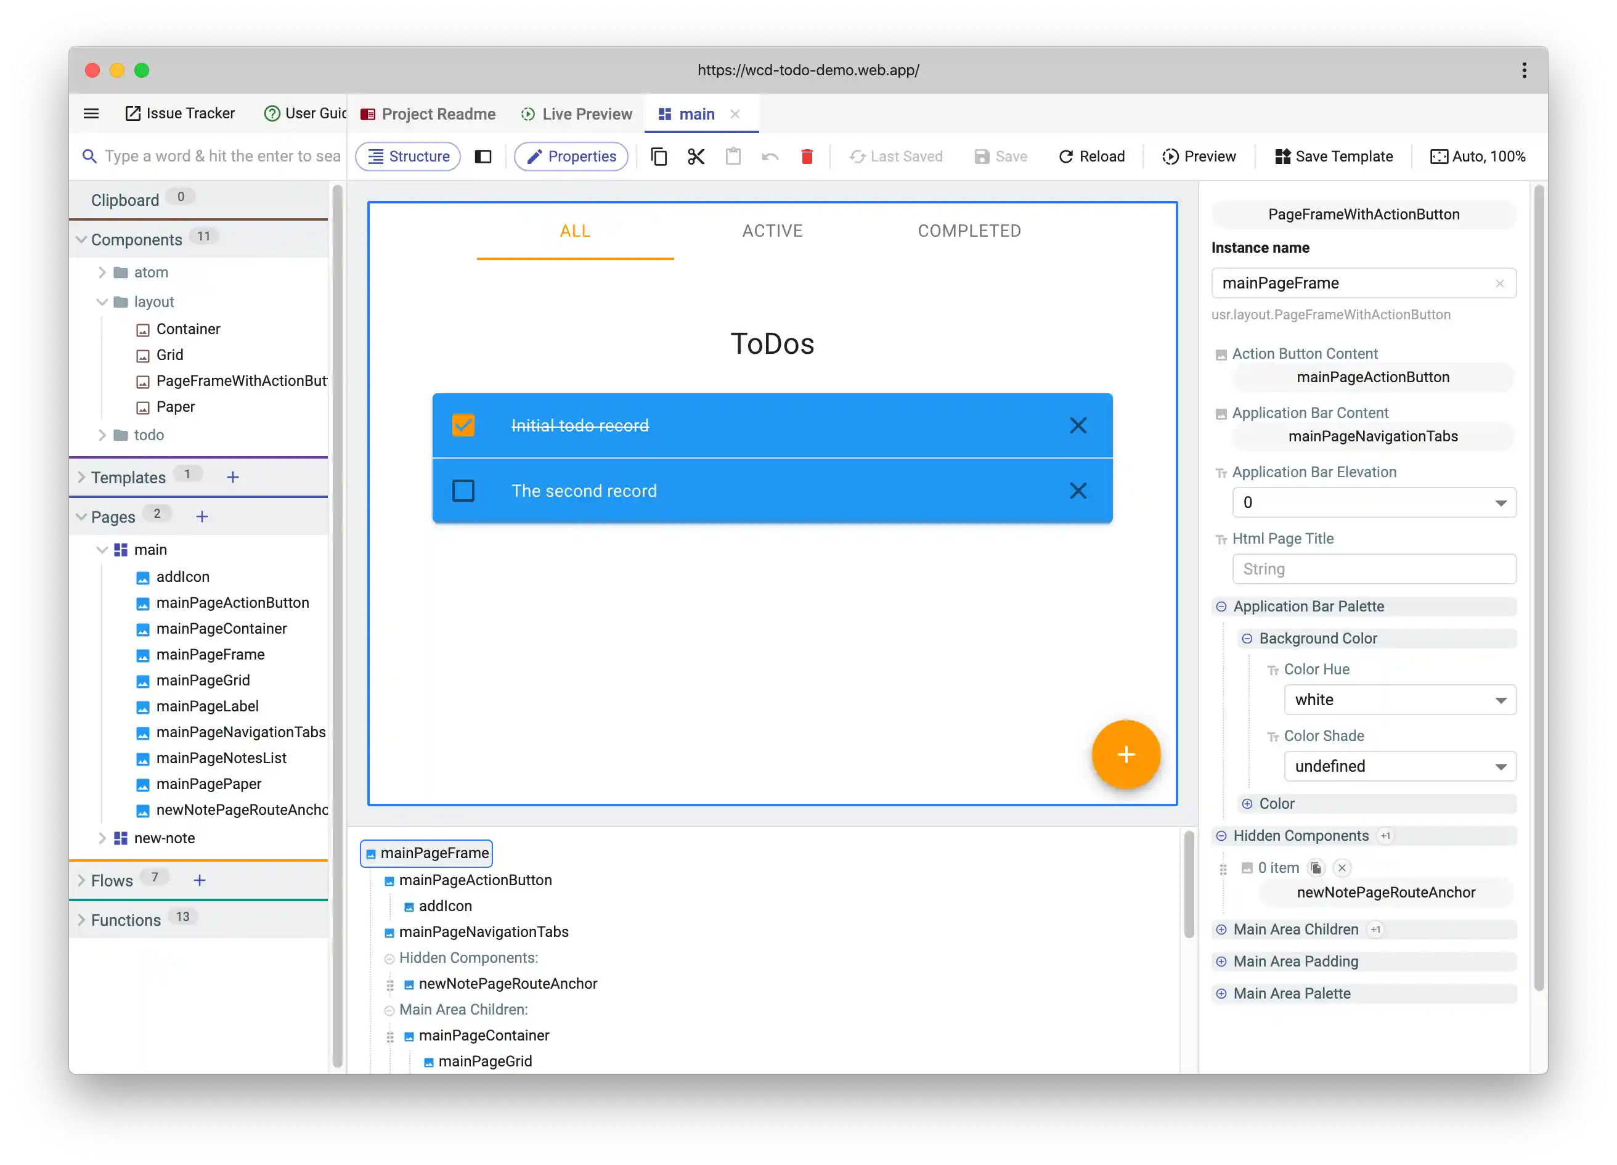Click the copy icon in the toolbar
Viewport: 1617px width, 1165px height.
coord(659,156)
